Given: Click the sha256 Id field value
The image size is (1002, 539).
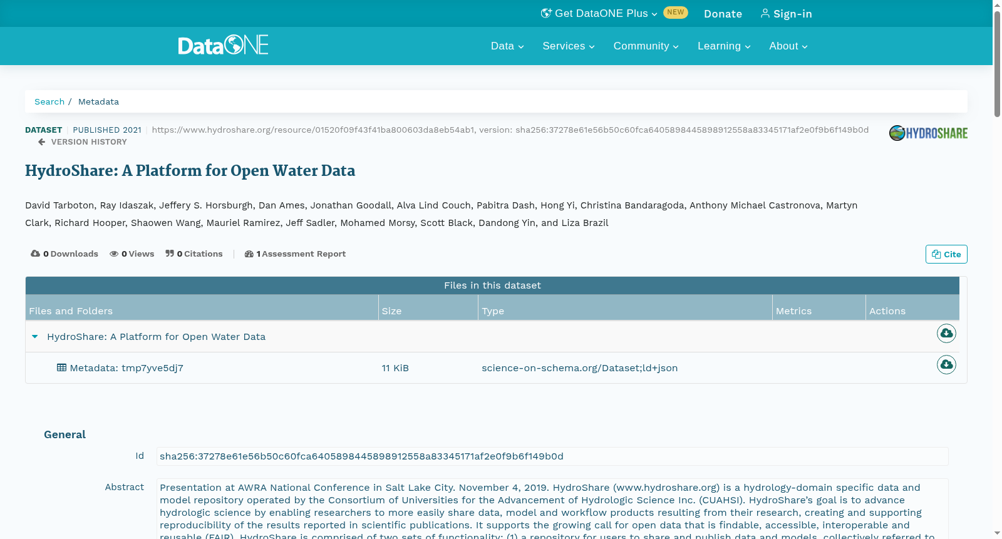Looking at the screenshot, I should [552, 456].
